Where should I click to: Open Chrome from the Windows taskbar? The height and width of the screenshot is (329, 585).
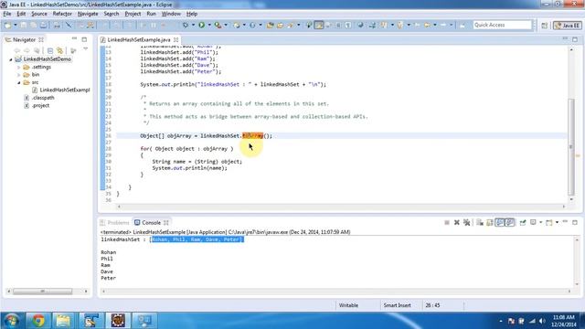pyautogui.click(x=38, y=320)
